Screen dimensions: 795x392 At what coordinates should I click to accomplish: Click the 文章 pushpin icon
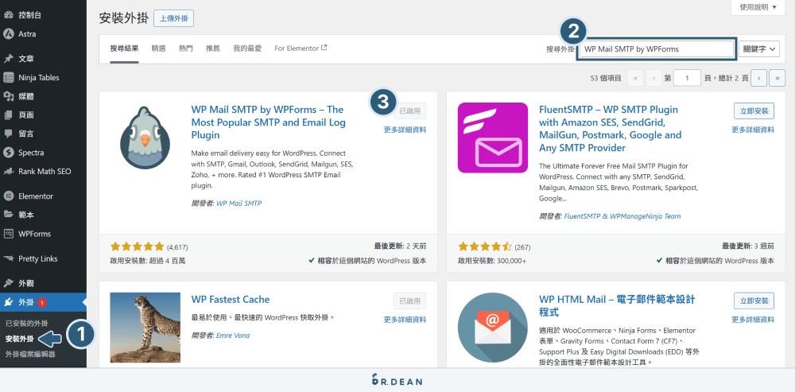point(8,59)
